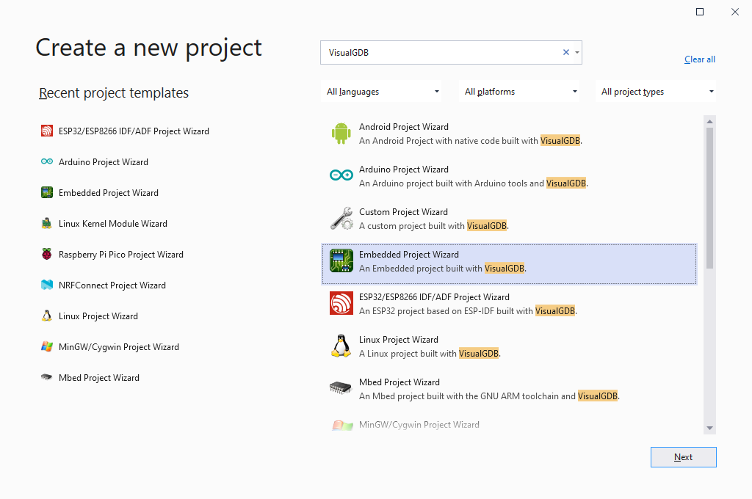752x499 pixels.
Task: Click the Clear all link
Action: click(700, 59)
